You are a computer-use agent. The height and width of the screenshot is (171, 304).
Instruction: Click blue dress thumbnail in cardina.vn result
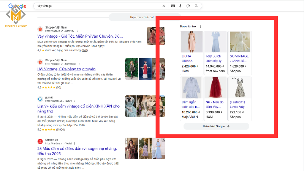click(158, 149)
